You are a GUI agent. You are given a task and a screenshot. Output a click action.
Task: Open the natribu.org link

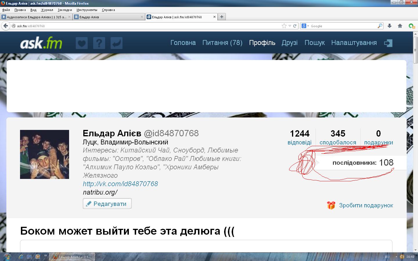click(x=100, y=192)
